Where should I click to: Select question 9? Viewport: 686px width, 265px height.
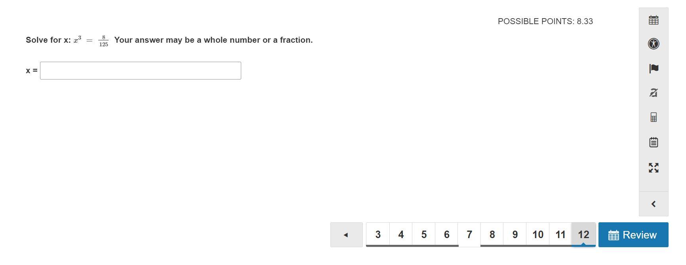click(515, 235)
